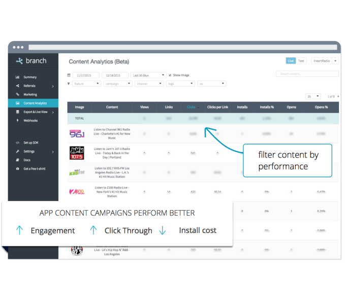
Task: Open the channel filter dropdown
Action: (149, 84)
